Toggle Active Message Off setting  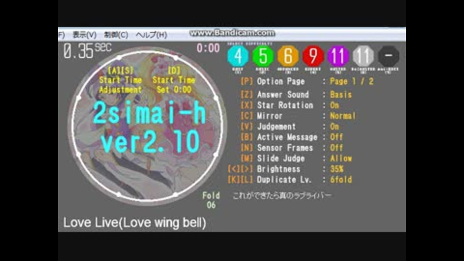336,137
